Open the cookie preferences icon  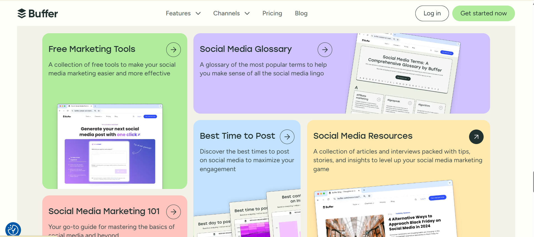pyautogui.click(x=13, y=230)
